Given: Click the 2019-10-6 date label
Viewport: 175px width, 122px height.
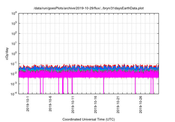Looking at the screenshot, I should click(x=50, y=103).
